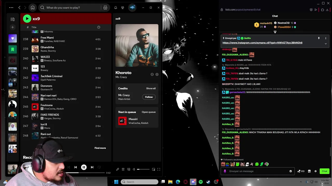Open pinned Instagram link in Kick chat
This screenshot has width=332, height=186.
(262, 43)
